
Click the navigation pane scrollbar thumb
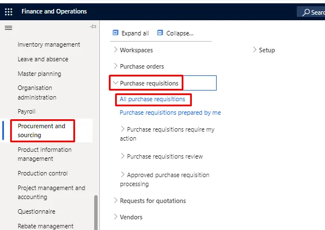click(x=96, y=213)
